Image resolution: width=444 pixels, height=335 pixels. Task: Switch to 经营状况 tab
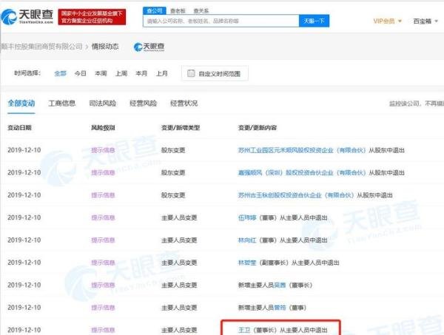(184, 104)
